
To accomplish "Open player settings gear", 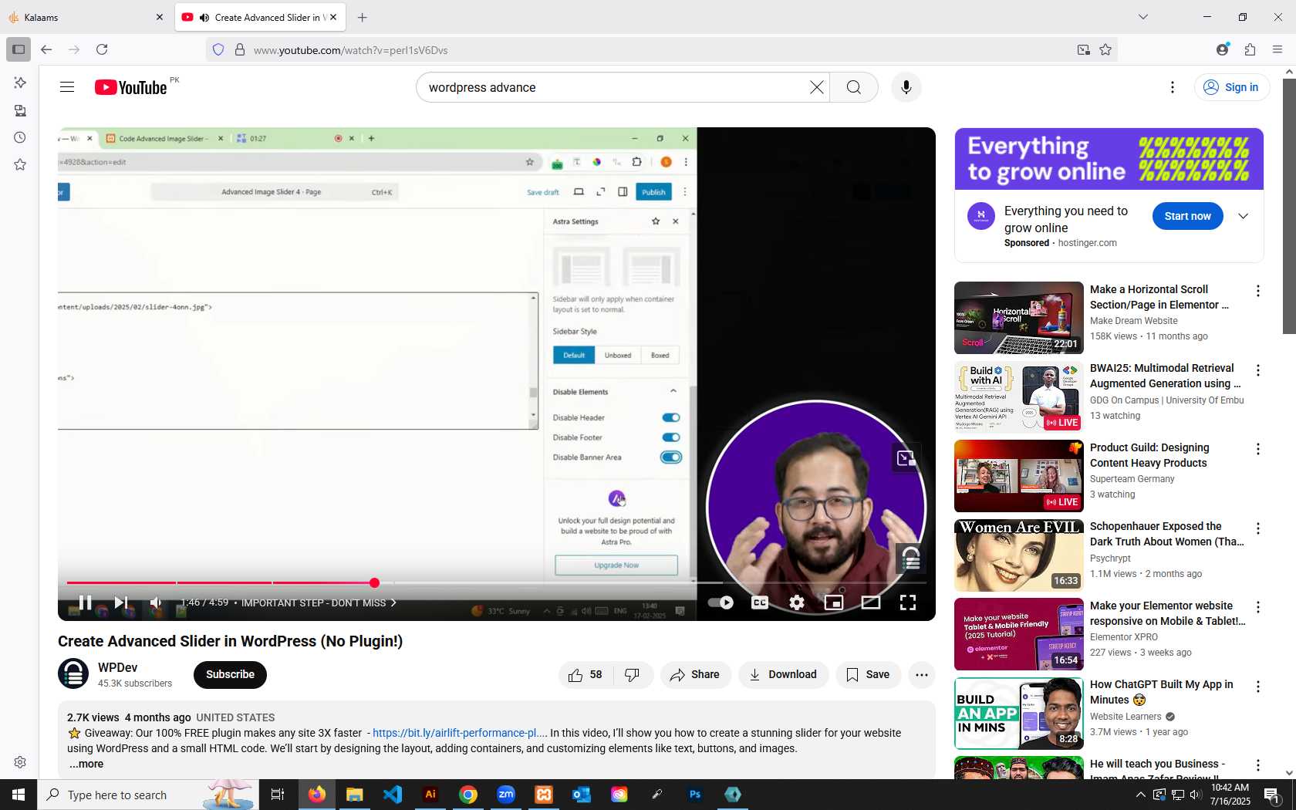I will coord(797,602).
